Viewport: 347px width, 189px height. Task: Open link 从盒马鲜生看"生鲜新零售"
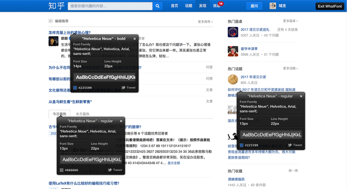click(x=70, y=102)
